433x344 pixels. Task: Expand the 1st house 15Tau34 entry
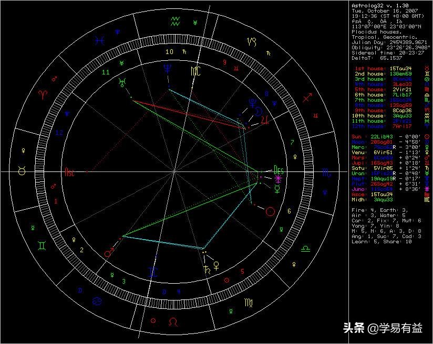[x=384, y=69]
